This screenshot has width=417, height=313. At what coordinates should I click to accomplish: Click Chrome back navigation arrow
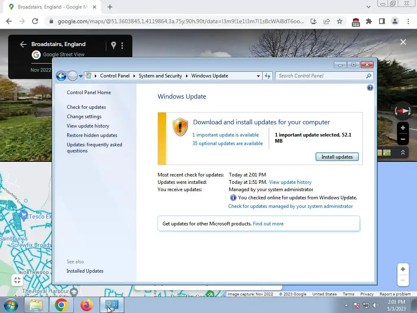[x=9, y=21]
